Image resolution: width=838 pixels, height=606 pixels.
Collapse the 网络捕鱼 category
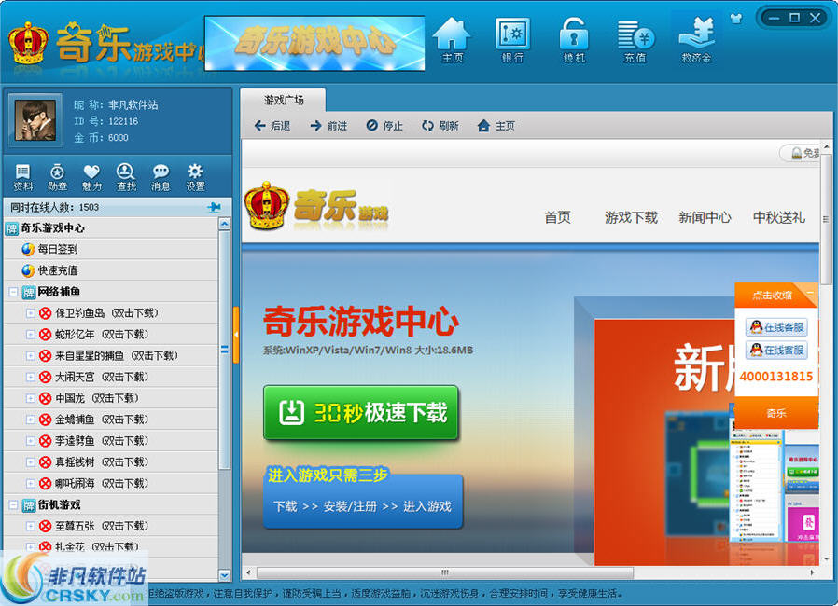13,292
